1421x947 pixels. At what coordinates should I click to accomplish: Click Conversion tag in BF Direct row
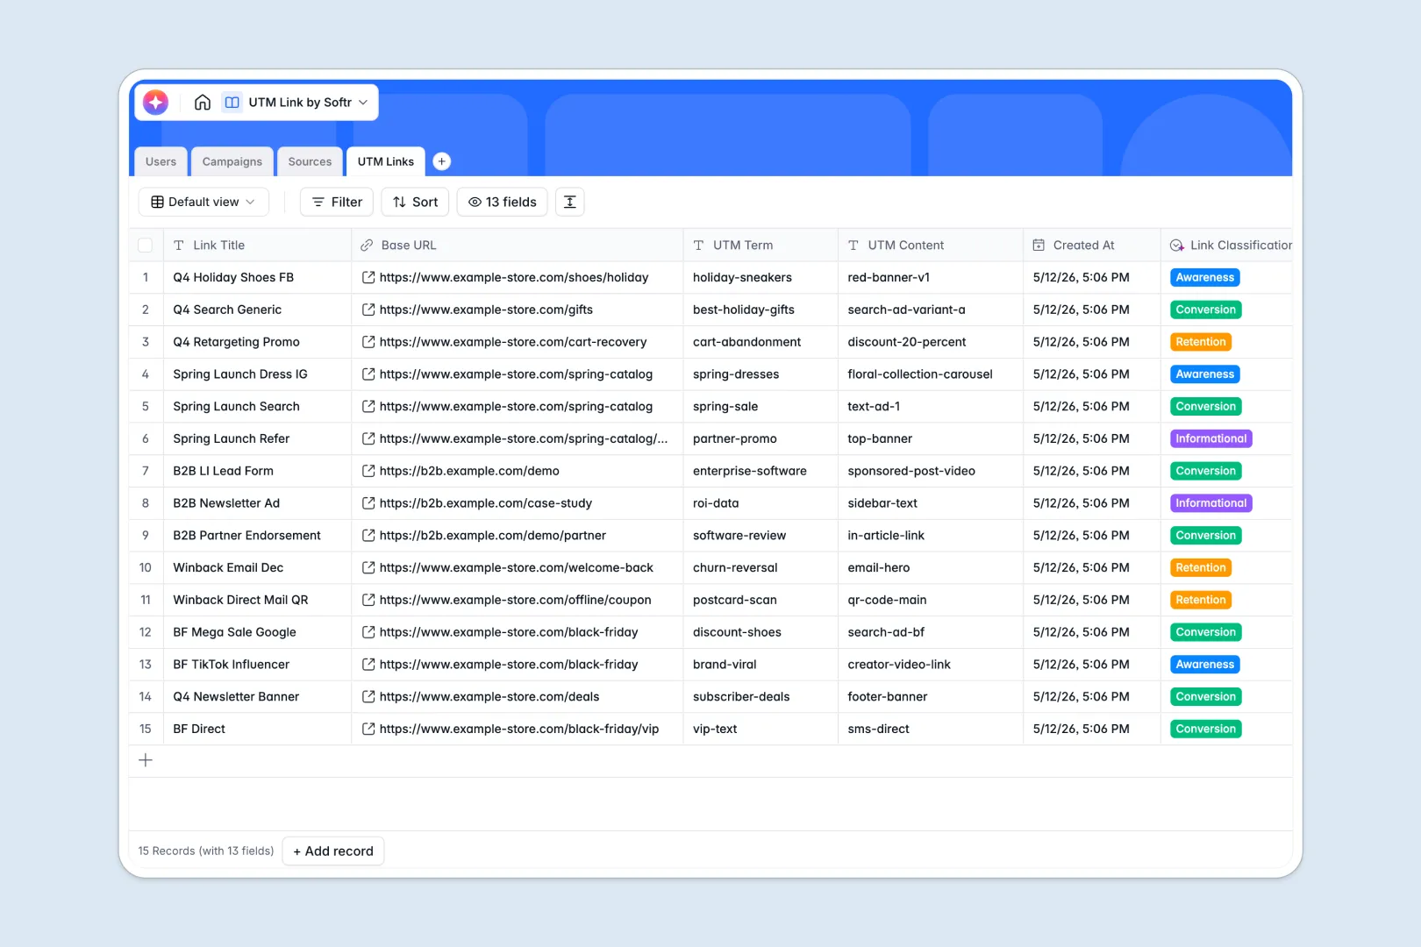(x=1206, y=729)
